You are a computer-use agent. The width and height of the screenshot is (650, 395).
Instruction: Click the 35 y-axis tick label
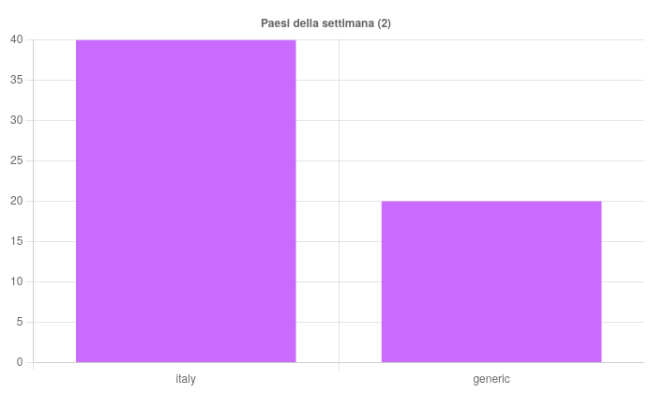pos(17,80)
